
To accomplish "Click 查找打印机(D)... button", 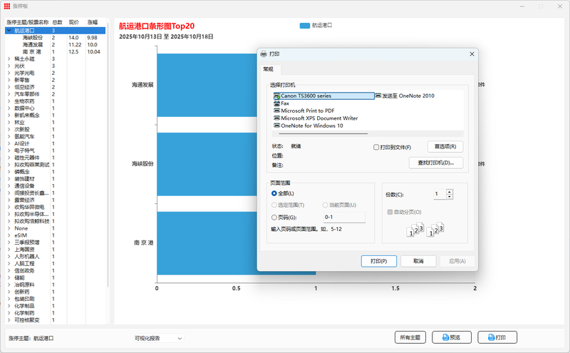I will tap(436, 163).
